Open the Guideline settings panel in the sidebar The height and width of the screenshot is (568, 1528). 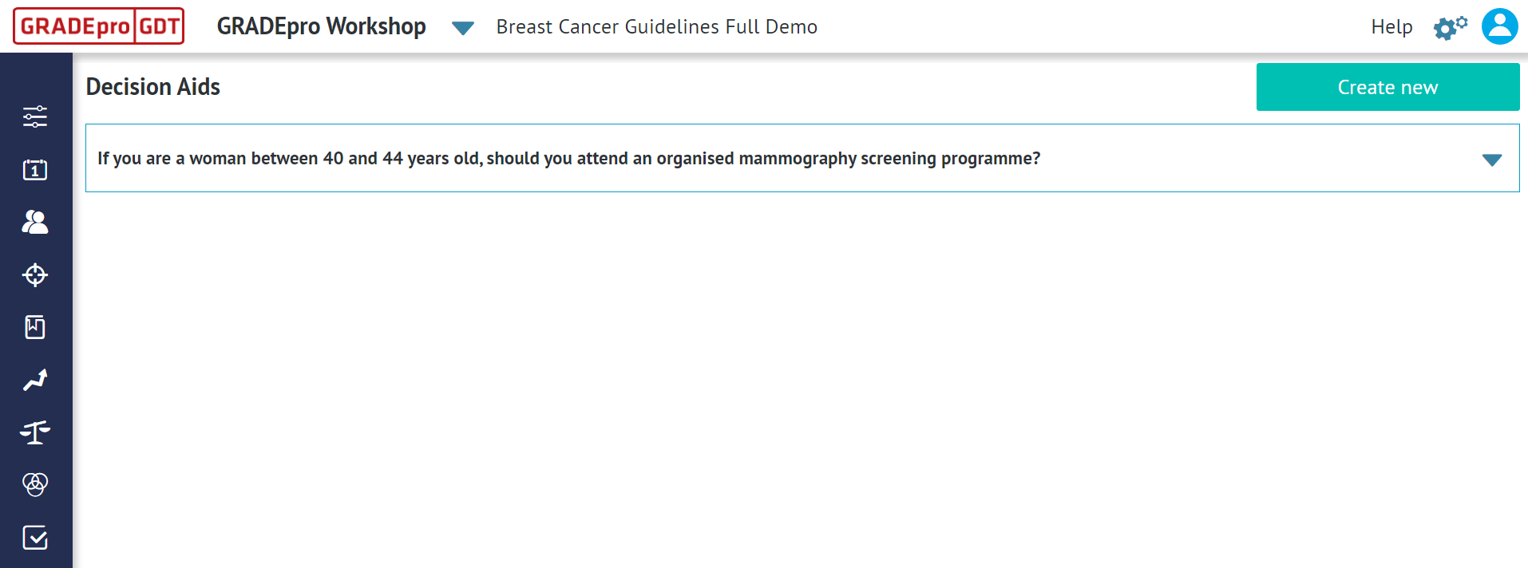point(34,116)
